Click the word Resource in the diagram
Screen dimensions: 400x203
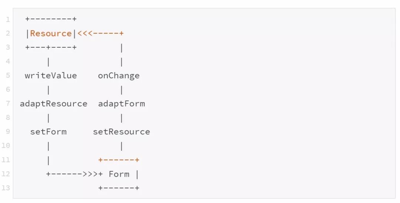[x=51, y=34]
